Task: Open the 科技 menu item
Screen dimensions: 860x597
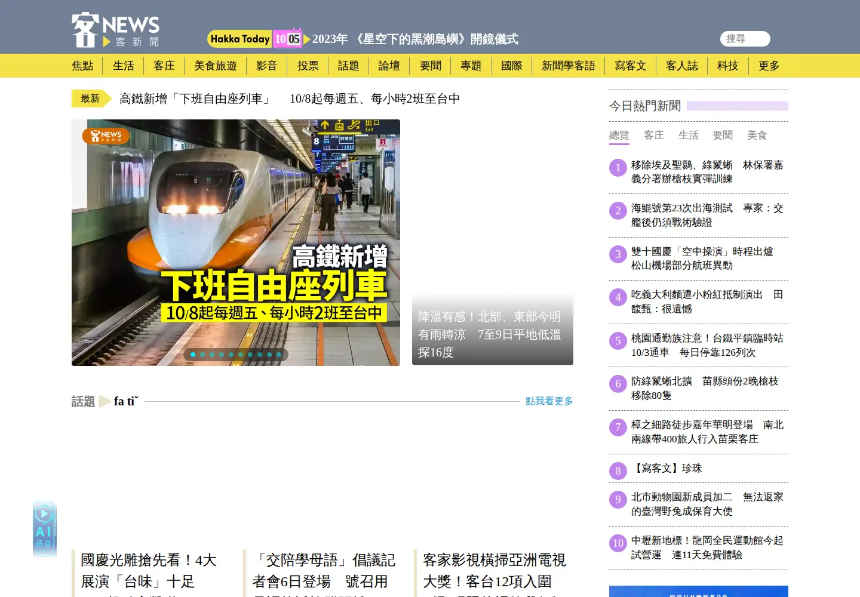Action: (728, 66)
